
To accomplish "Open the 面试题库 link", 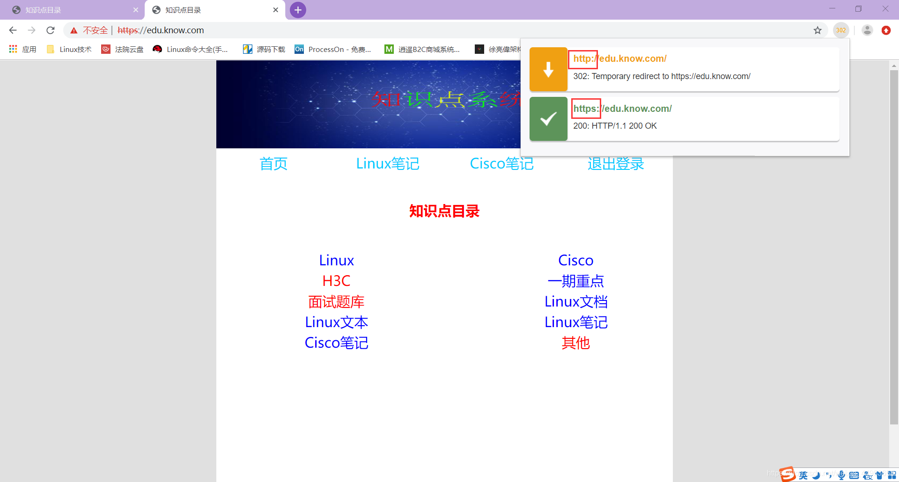I will coord(336,302).
